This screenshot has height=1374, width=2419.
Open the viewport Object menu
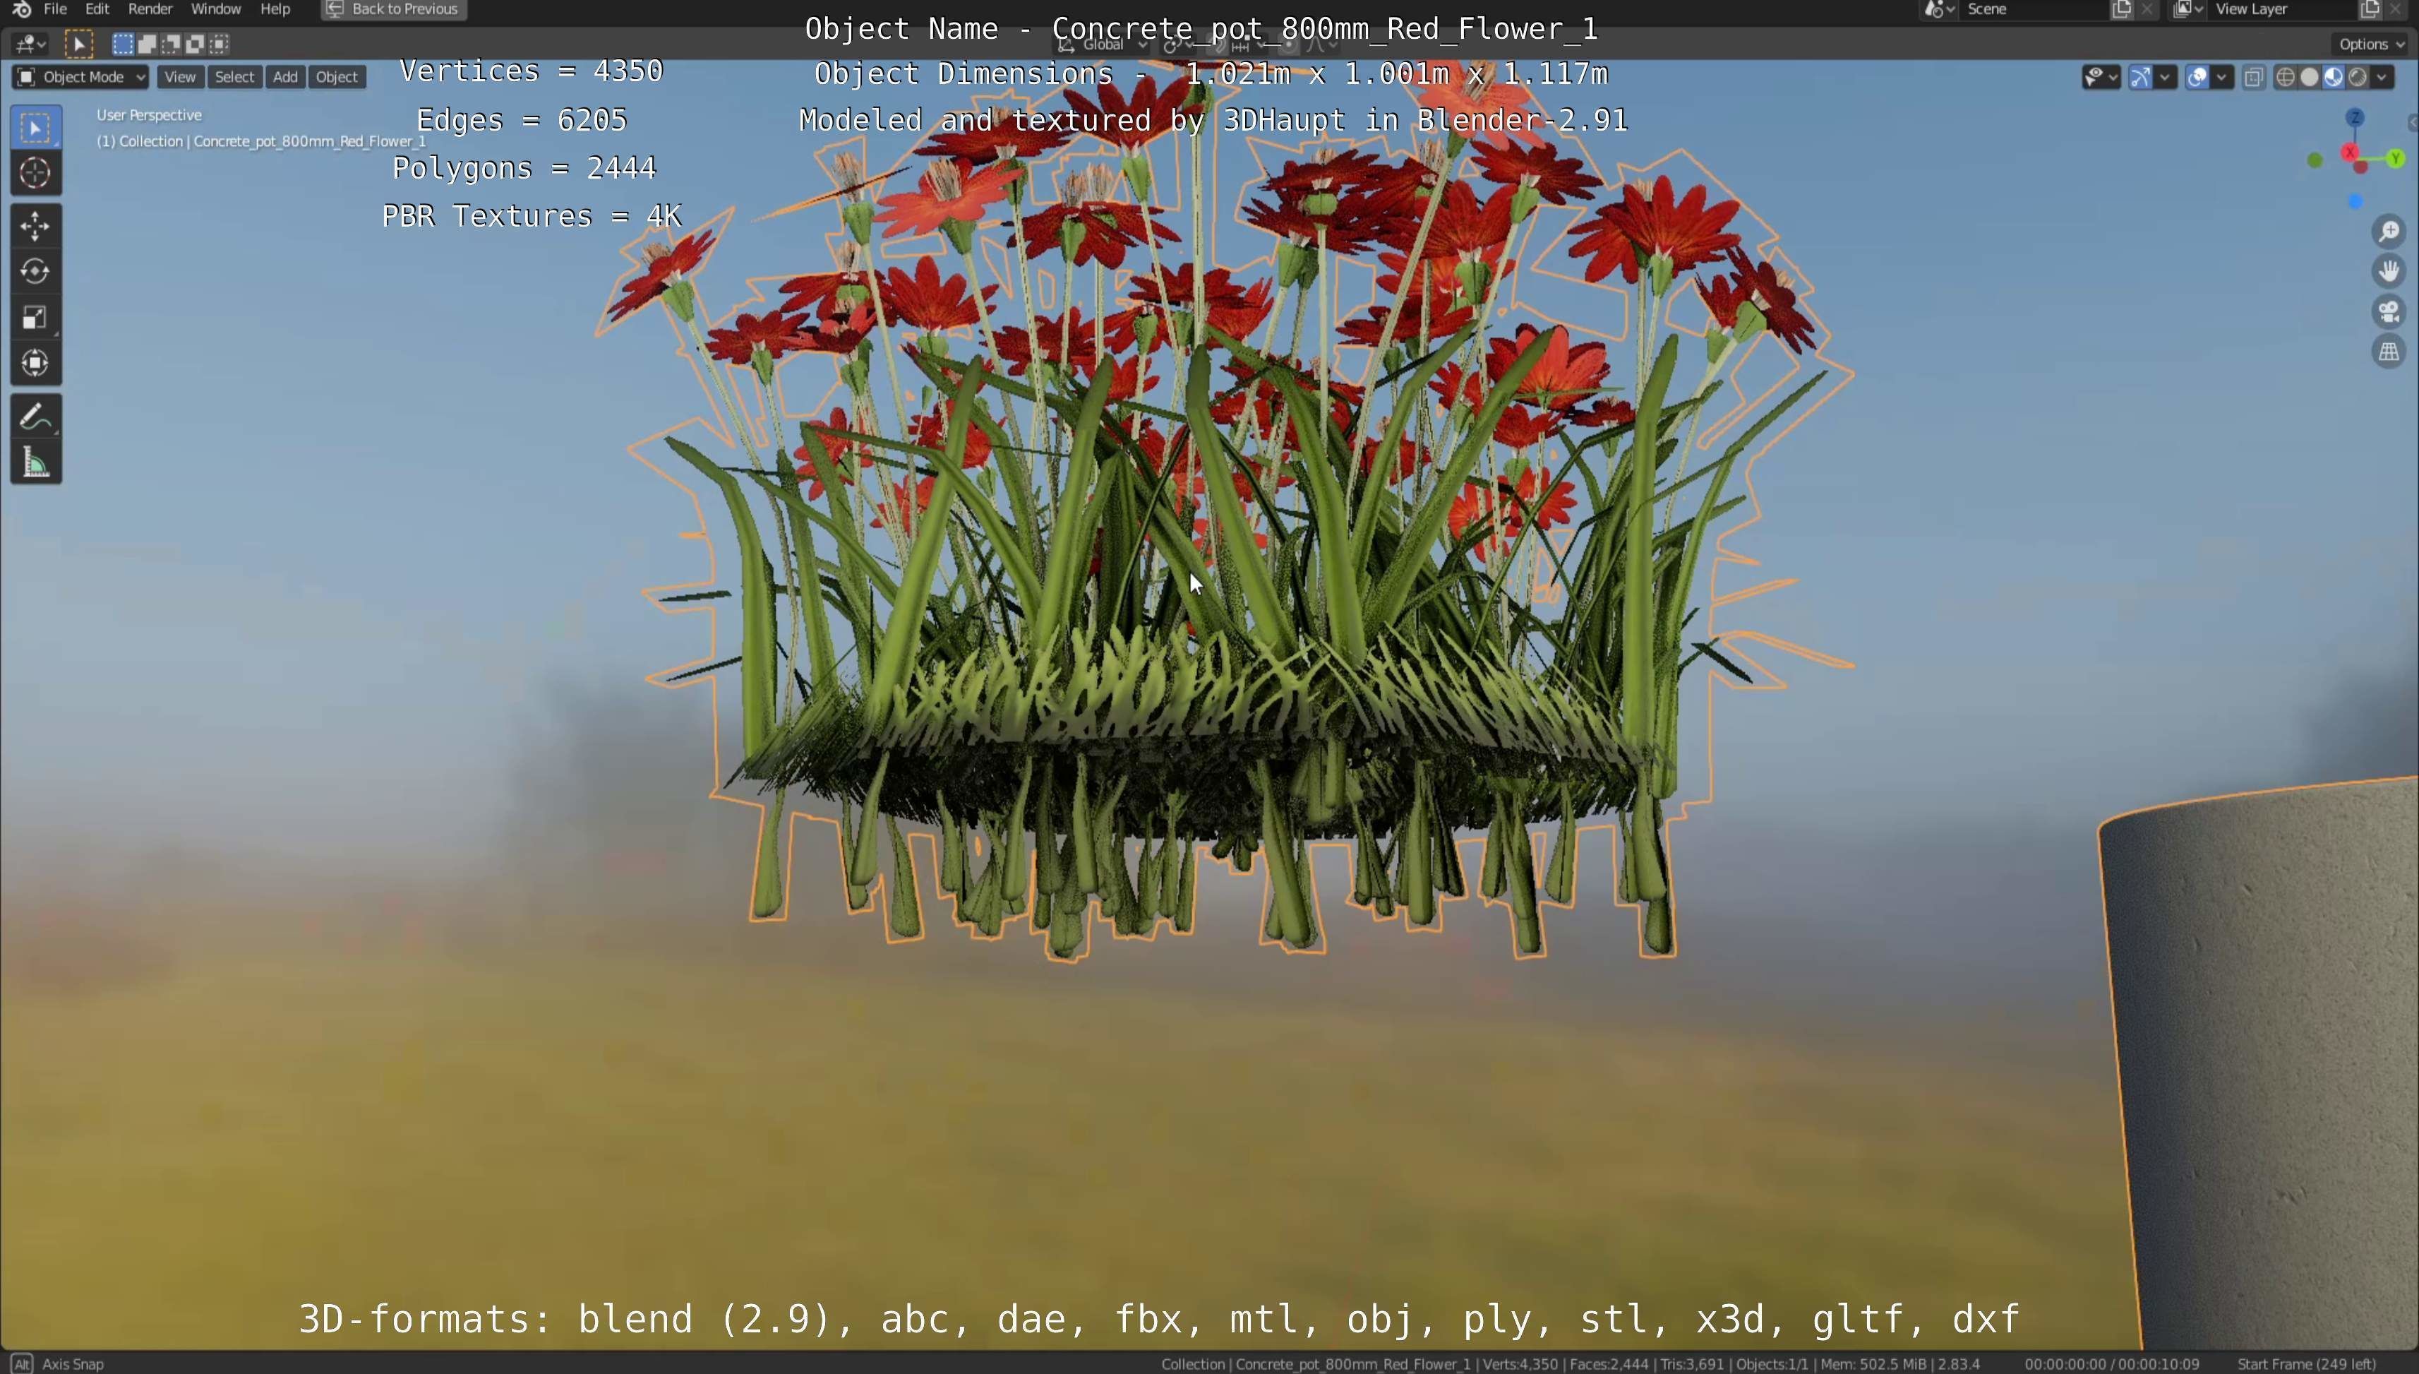(337, 78)
